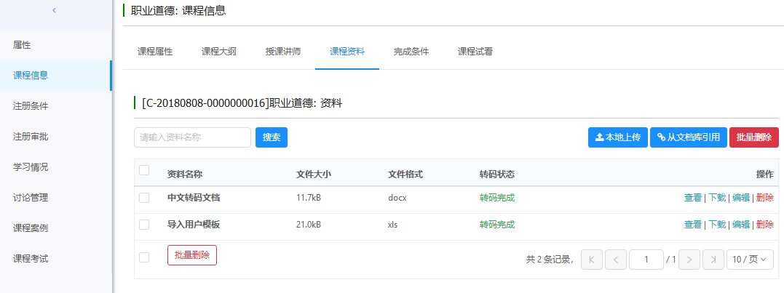The width and height of the screenshot is (784, 293).
Task: Click the page number input box
Action: [646, 260]
